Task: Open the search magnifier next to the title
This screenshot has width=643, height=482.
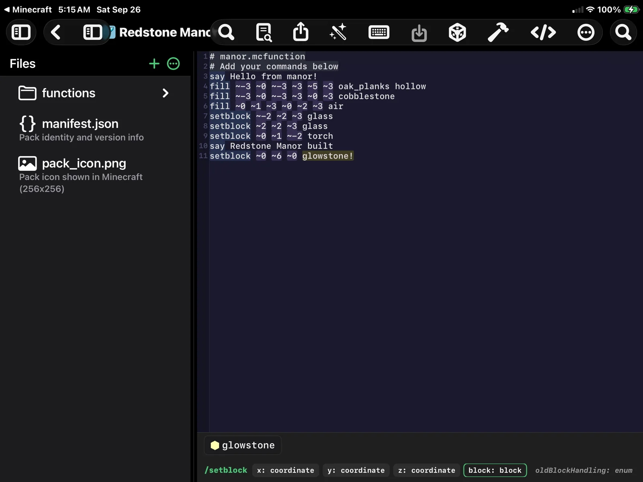Action: click(x=226, y=32)
